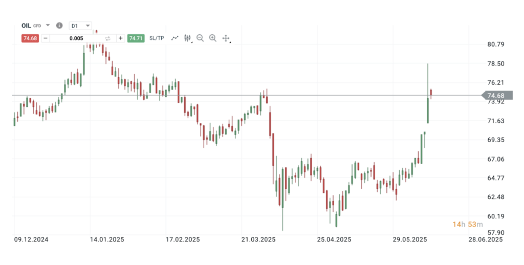Click the green 74.71 buy button
This screenshot has height=265, width=524.
coord(136,38)
